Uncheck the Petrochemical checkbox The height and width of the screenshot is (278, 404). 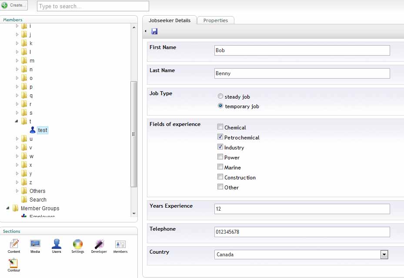(x=220, y=137)
